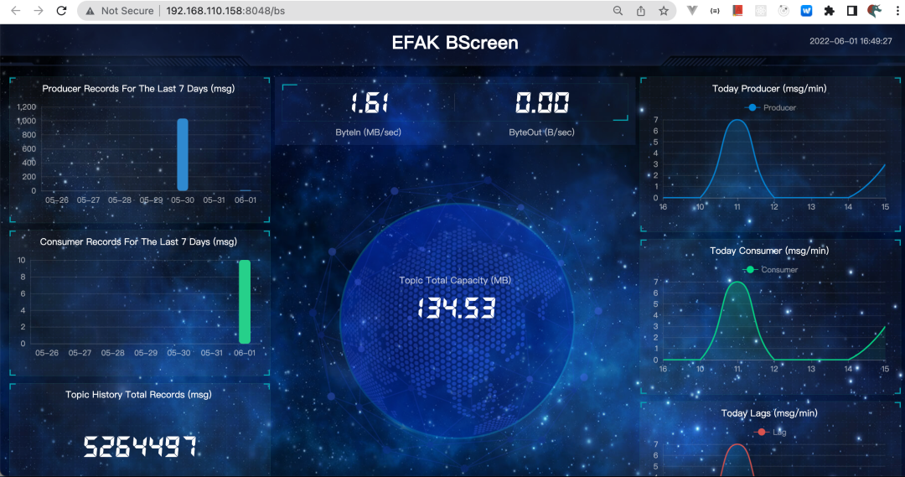The width and height of the screenshot is (905, 477).
Task: Click the 1.61 ByteIn value
Action: tap(368, 103)
